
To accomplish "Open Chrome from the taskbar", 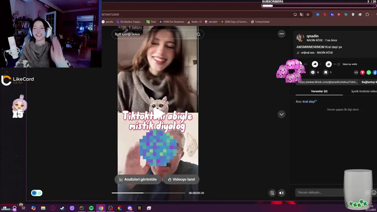I will coord(101,208).
